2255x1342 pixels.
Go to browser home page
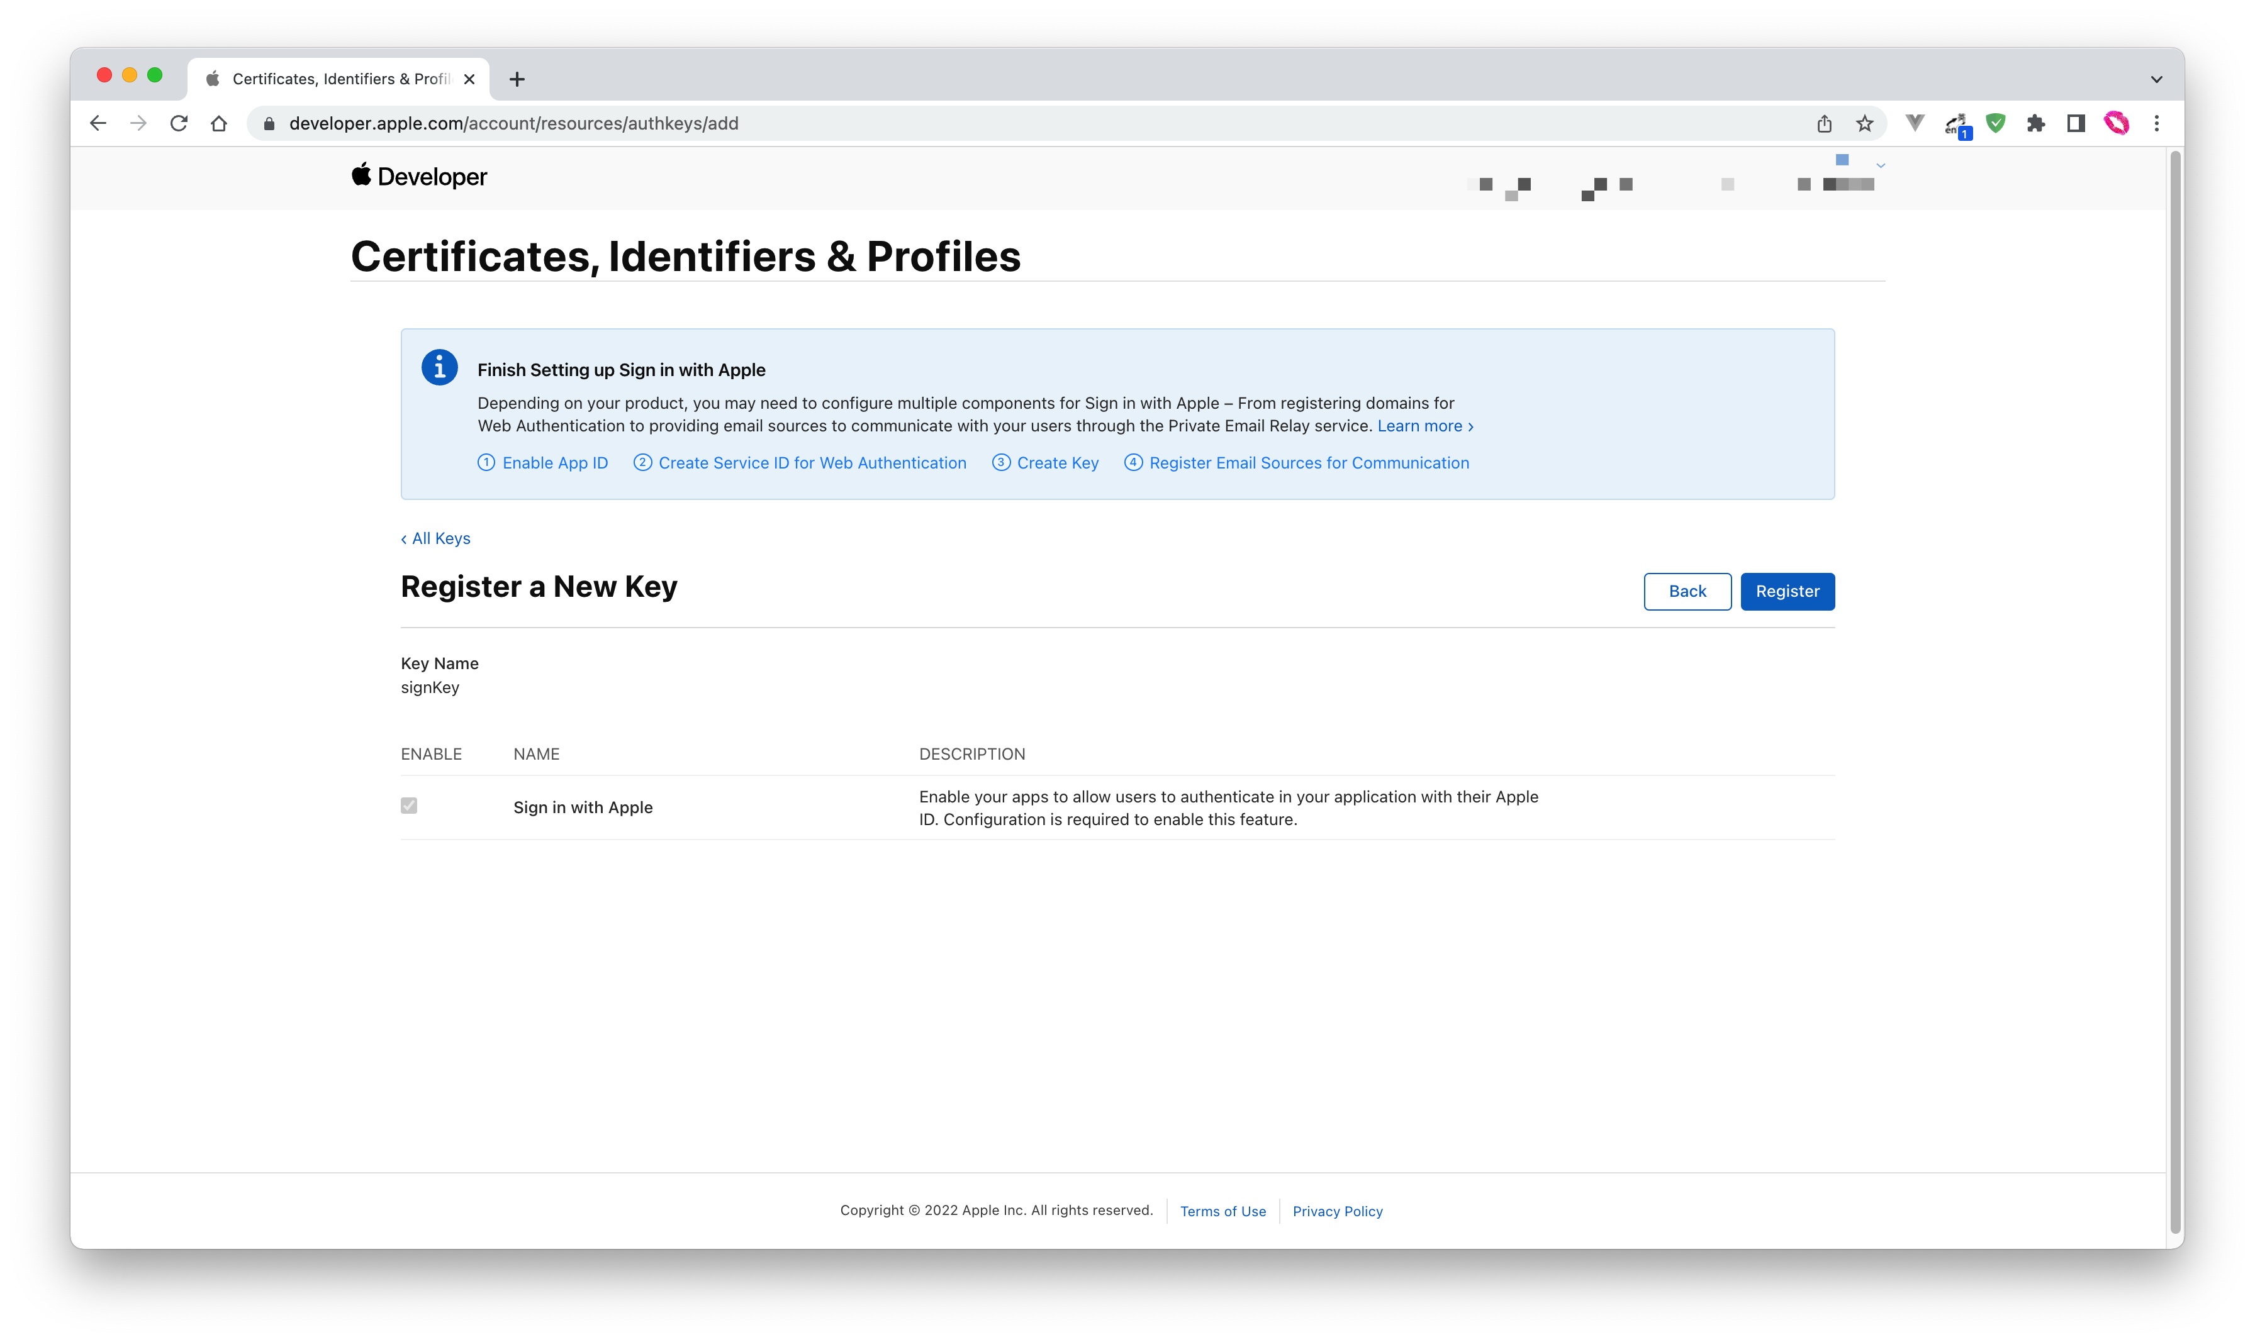tap(219, 124)
